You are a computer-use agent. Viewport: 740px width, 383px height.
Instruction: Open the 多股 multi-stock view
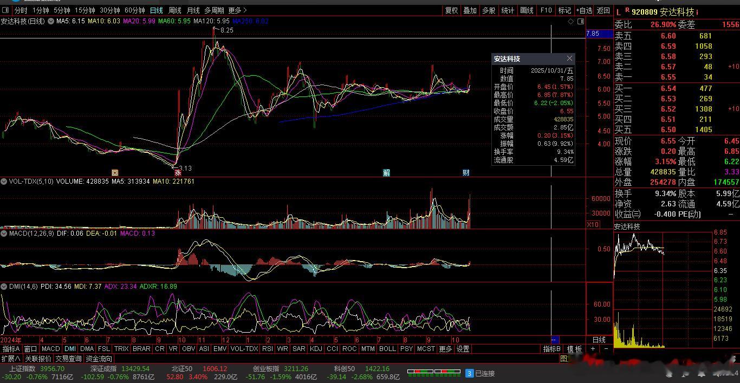(489, 10)
